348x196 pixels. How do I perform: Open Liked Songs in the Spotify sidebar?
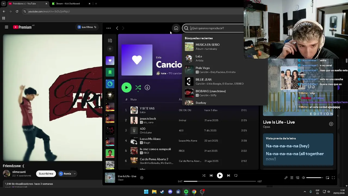coord(110,60)
